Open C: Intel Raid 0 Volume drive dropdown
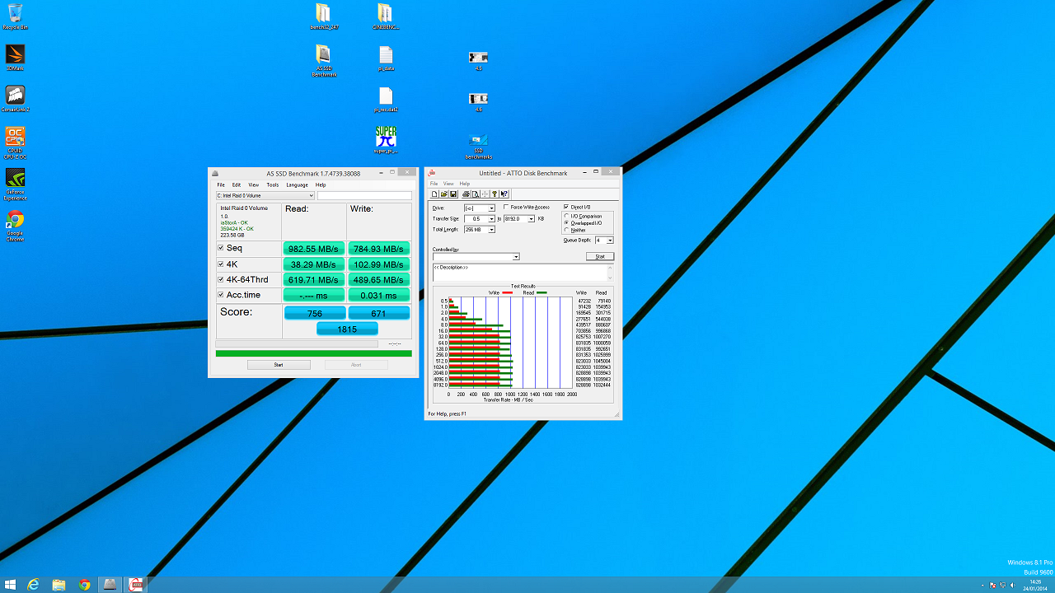 [x=265, y=196]
